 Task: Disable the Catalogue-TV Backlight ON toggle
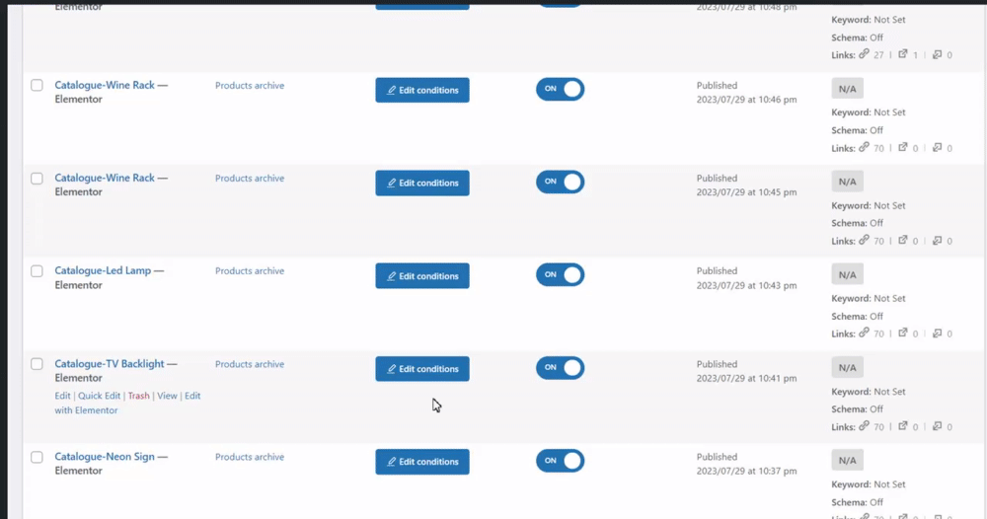561,368
